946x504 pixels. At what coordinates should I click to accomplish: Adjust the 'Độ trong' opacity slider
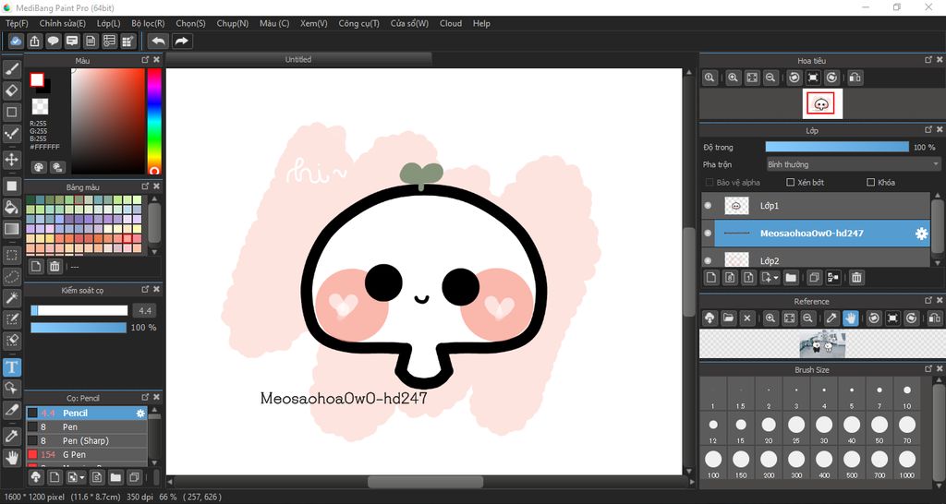click(837, 147)
